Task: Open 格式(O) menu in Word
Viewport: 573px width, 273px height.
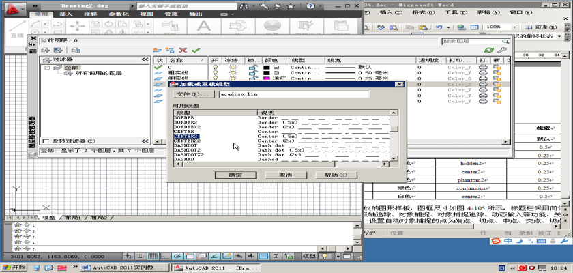Action: point(424,12)
